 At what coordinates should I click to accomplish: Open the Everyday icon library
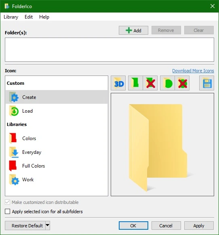[x=57, y=152]
